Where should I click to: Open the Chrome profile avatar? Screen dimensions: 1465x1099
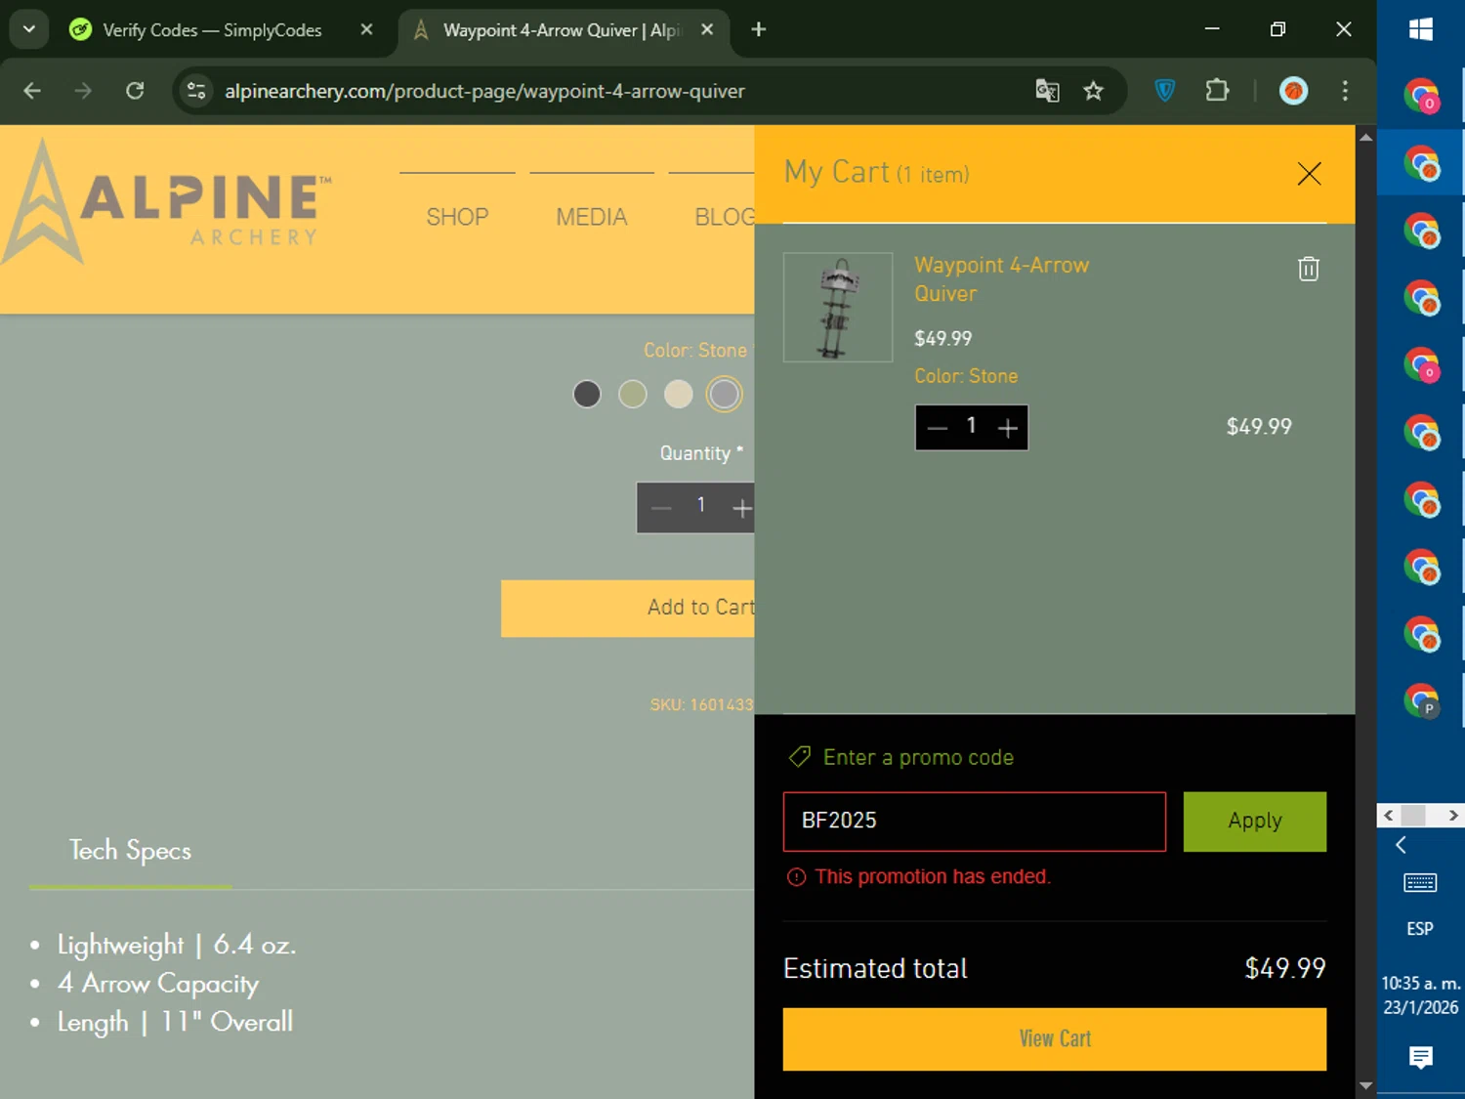coord(1293,91)
